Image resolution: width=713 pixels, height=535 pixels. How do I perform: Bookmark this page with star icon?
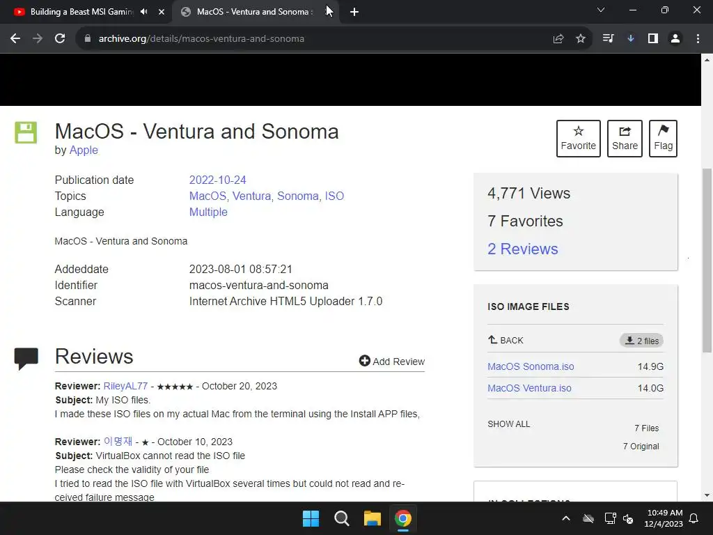coord(581,39)
